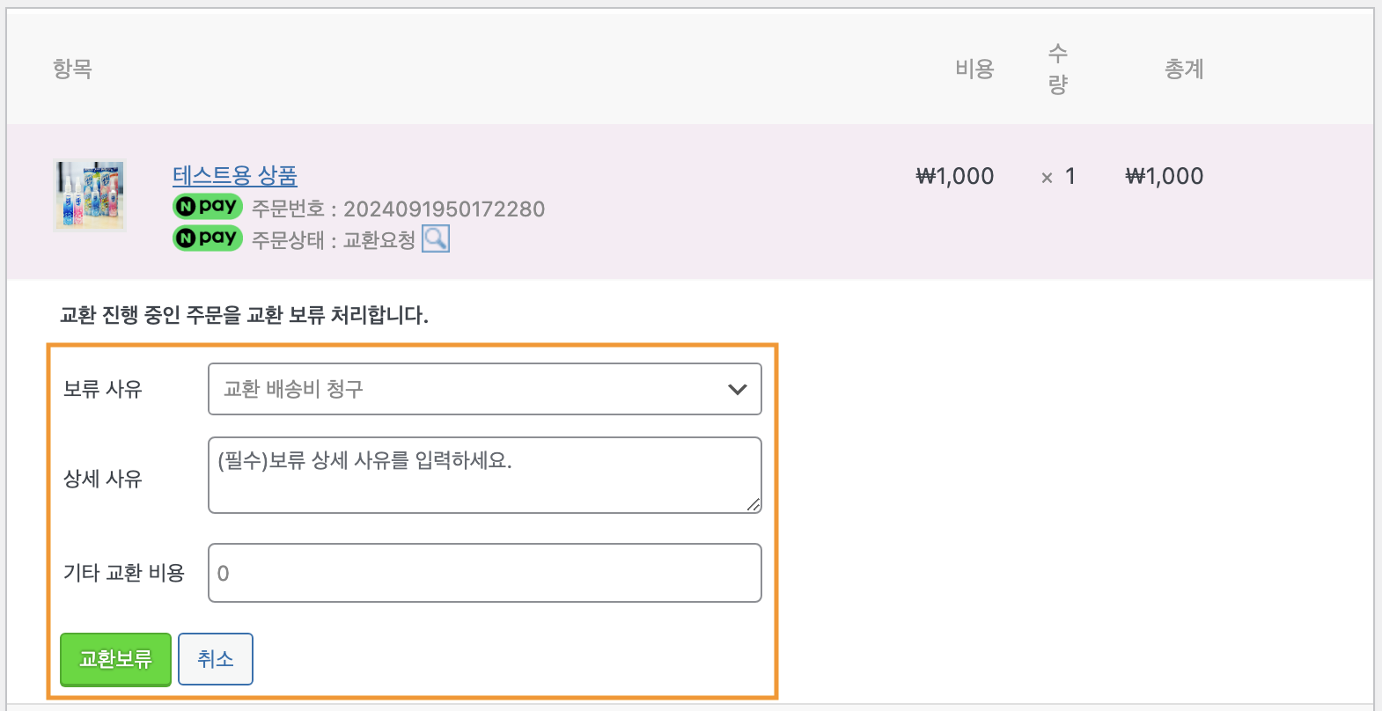
Task: Click the magnifier icon beside 교환요청 status
Action: (436, 238)
